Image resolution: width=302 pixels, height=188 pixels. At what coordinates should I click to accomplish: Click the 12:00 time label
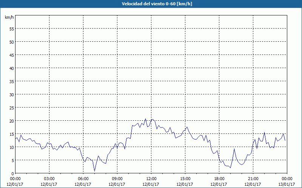(151, 179)
